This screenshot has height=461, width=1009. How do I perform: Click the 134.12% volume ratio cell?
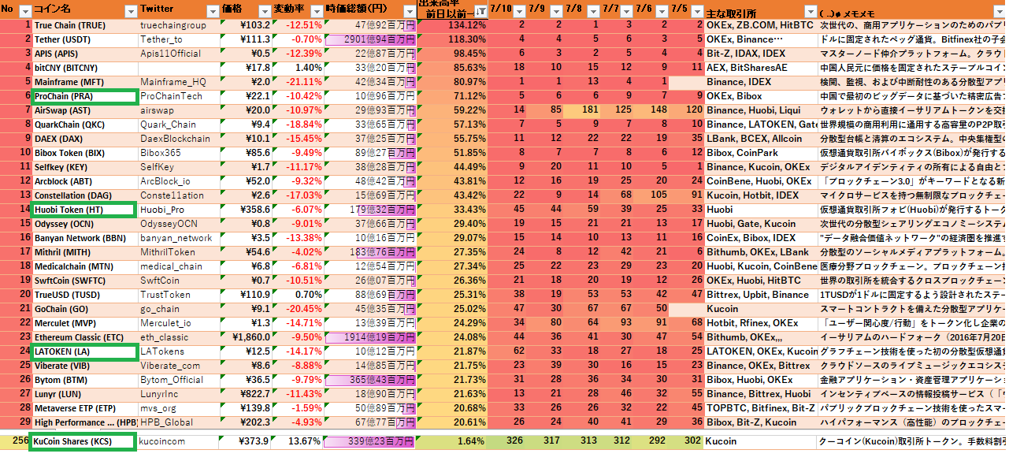[453, 25]
